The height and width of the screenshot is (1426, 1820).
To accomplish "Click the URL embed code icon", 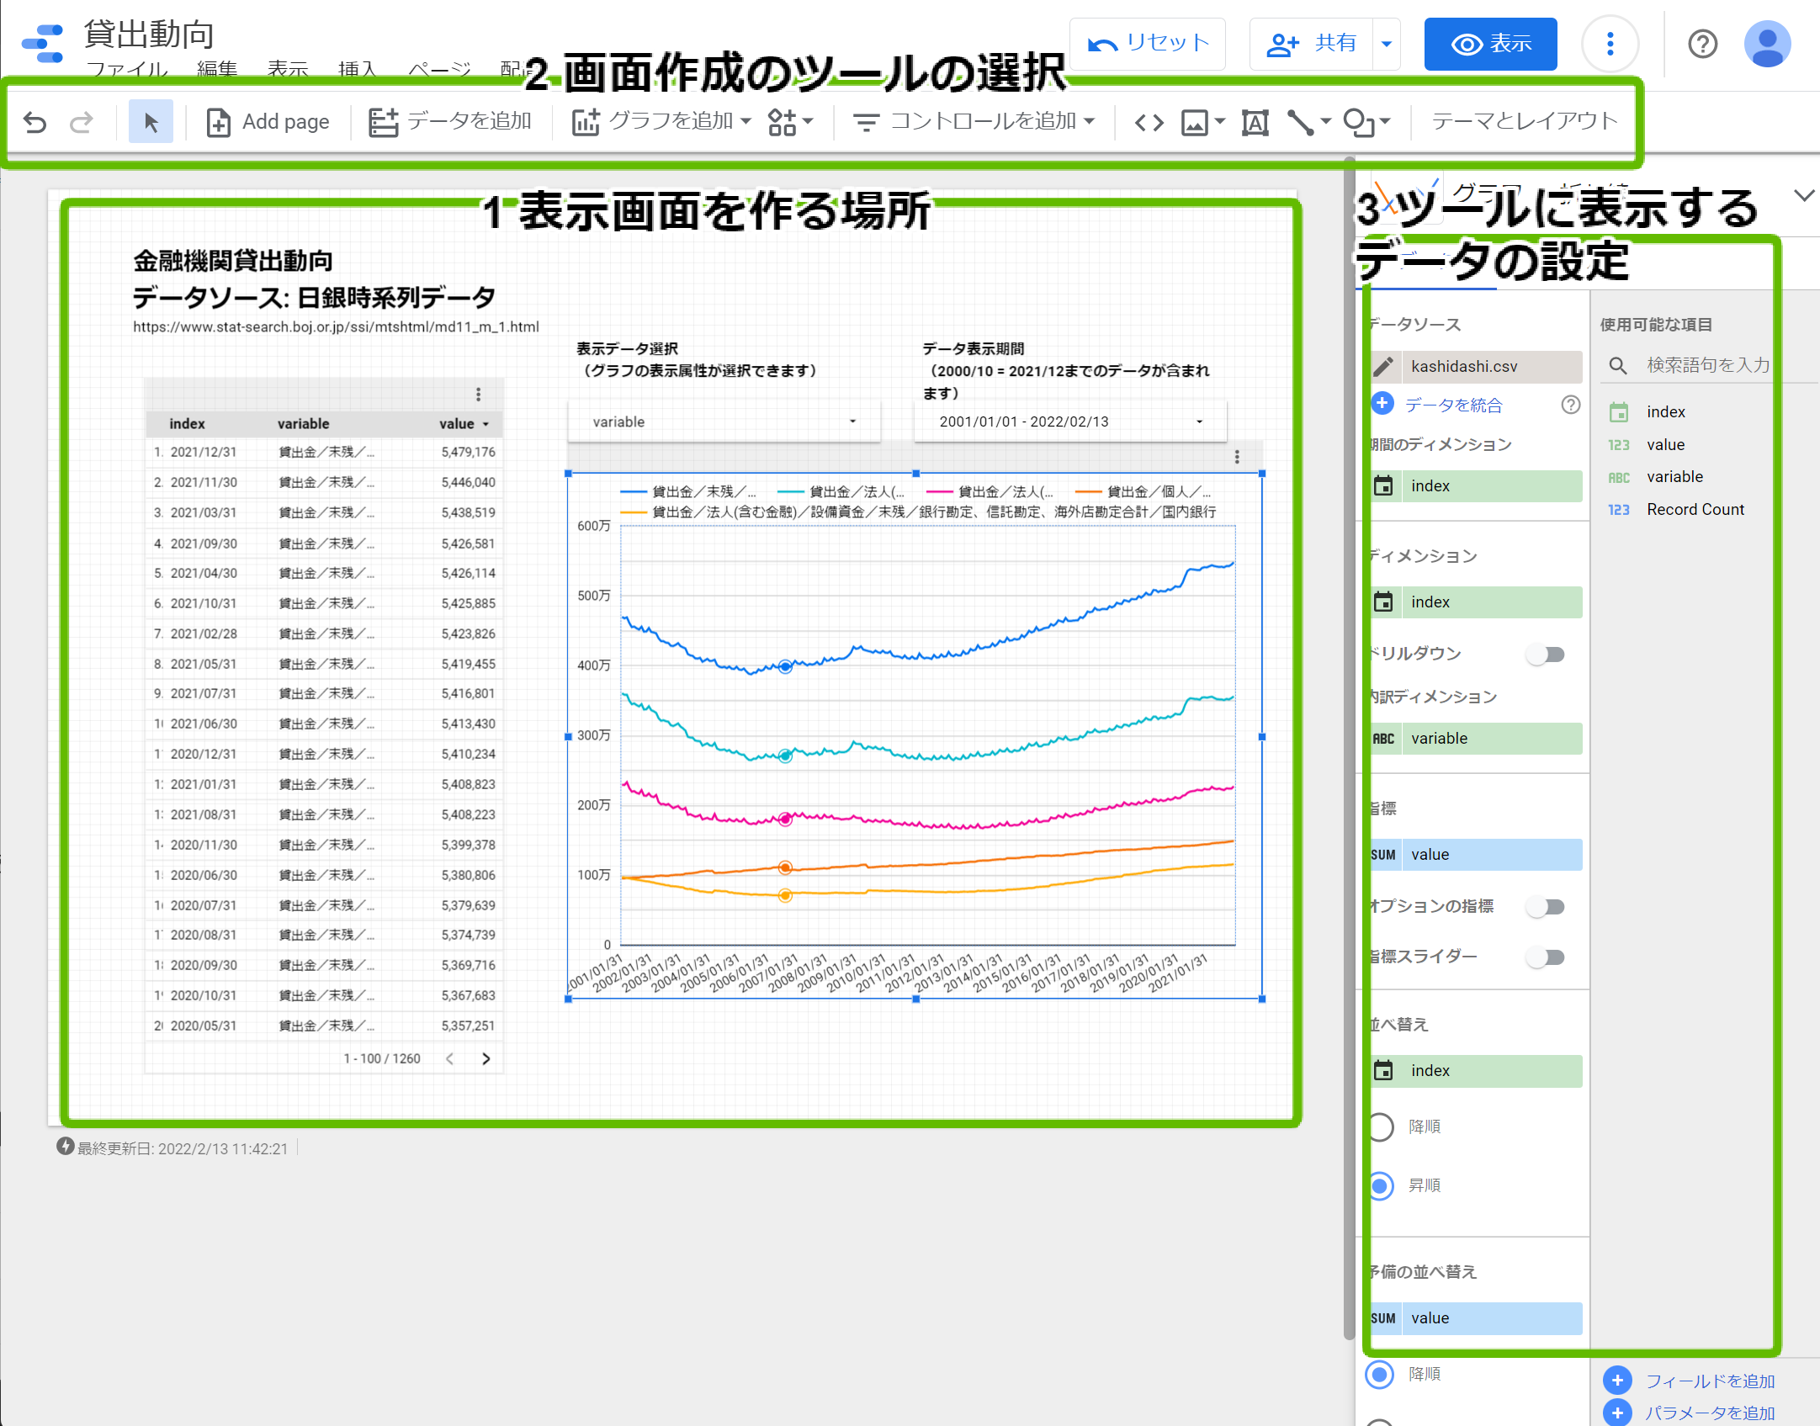I will 1149,123.
